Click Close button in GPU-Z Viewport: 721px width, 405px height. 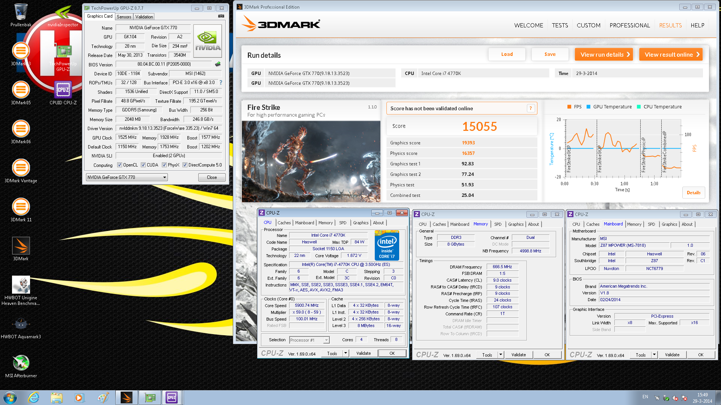pos(212,177)
